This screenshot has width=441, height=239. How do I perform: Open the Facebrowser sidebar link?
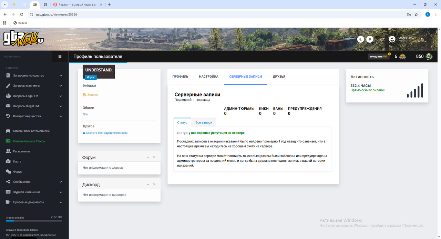tap(22, 151)
